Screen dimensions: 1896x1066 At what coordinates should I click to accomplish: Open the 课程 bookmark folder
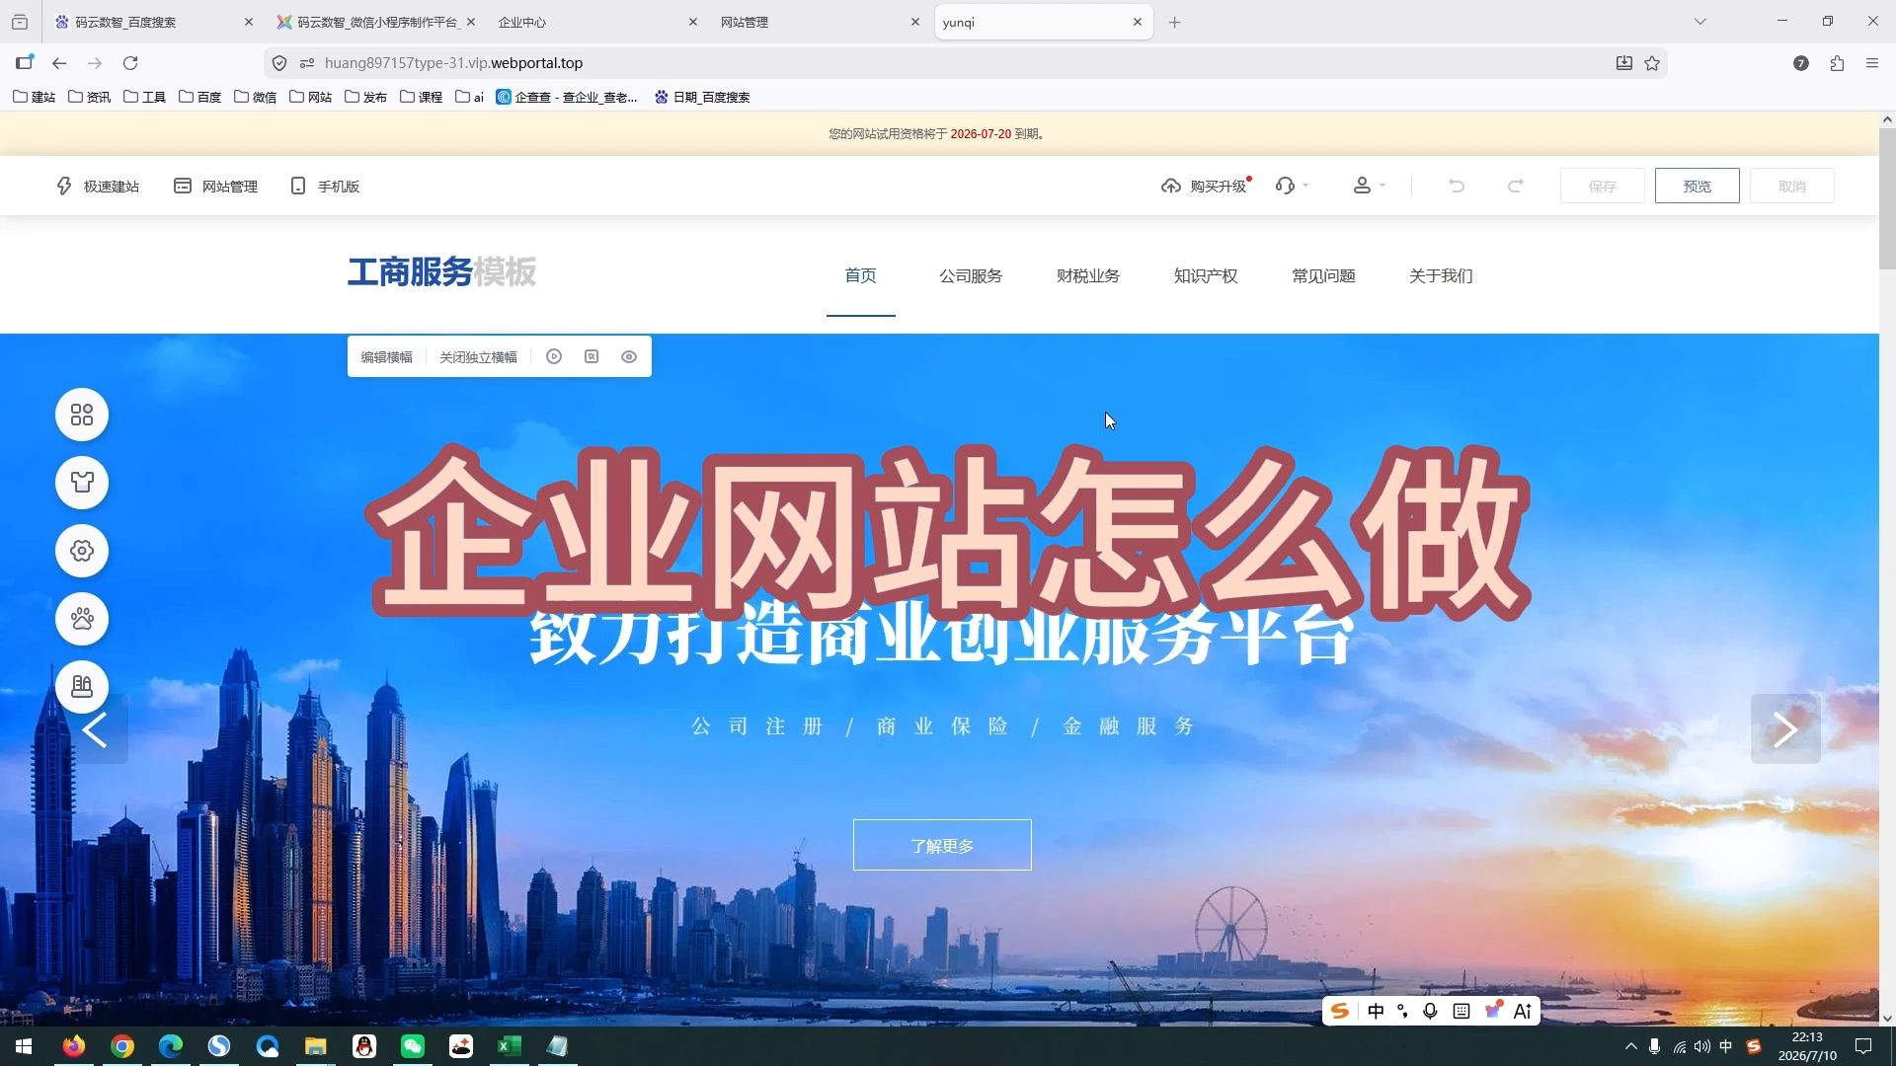click(x=421, y=97)
